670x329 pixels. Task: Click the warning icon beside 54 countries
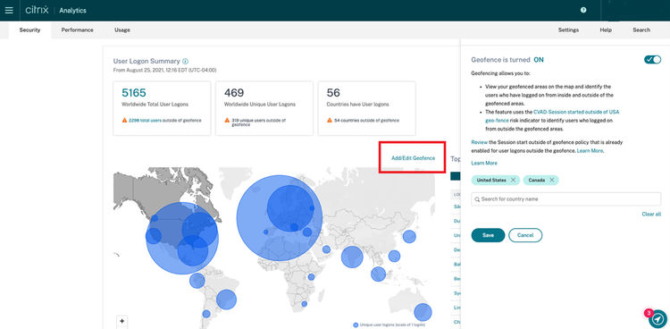click(330, 121)
